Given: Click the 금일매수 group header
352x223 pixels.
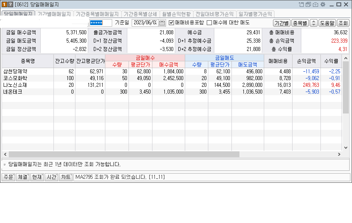Looking at the screenshot, I should (145, 58).
